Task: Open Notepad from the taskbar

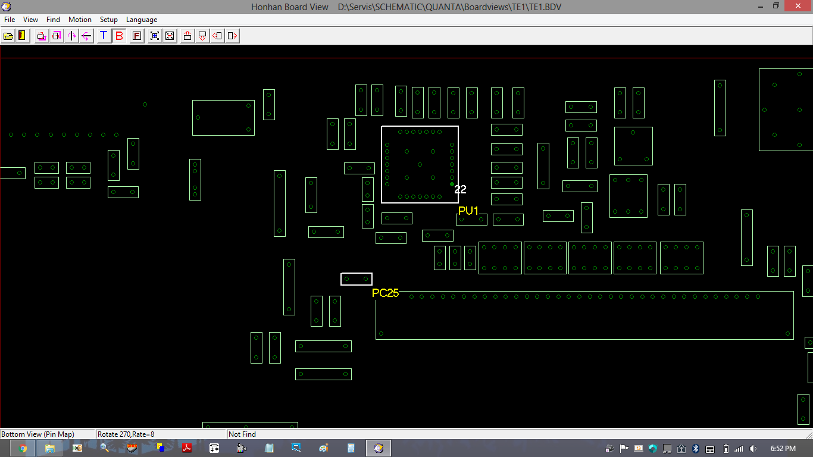Action: click(x=269, y=448)
